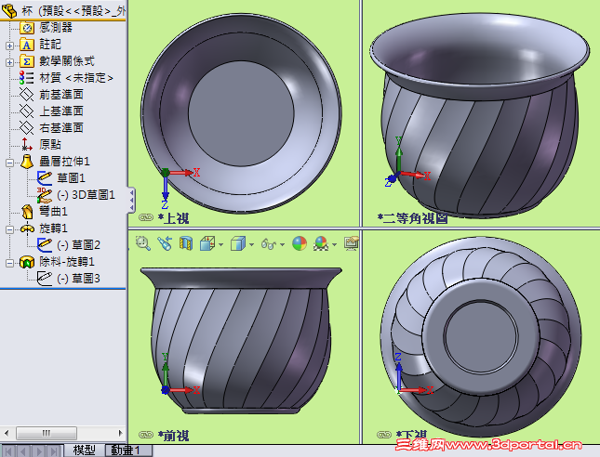
Task: Select the 上基準面 plane icon
Action: [27, 111]
